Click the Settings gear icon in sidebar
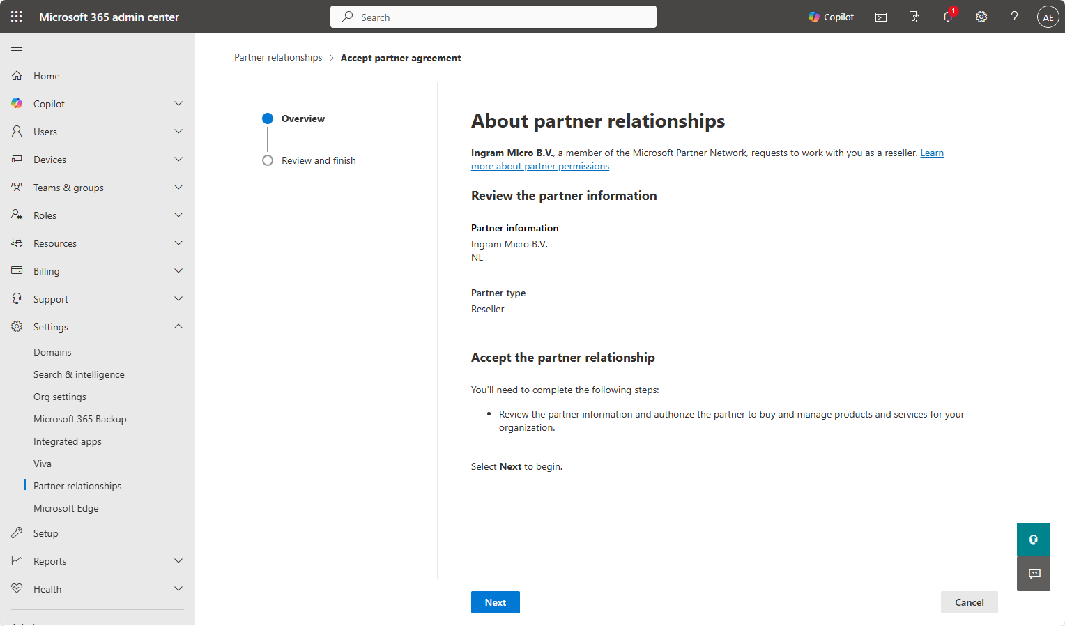The width and height of the screenshot is (1065, 626). [17, 326]
